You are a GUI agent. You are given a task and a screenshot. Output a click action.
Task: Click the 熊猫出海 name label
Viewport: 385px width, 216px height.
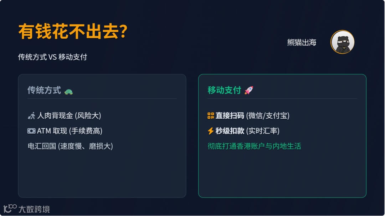tap(302, 43)
